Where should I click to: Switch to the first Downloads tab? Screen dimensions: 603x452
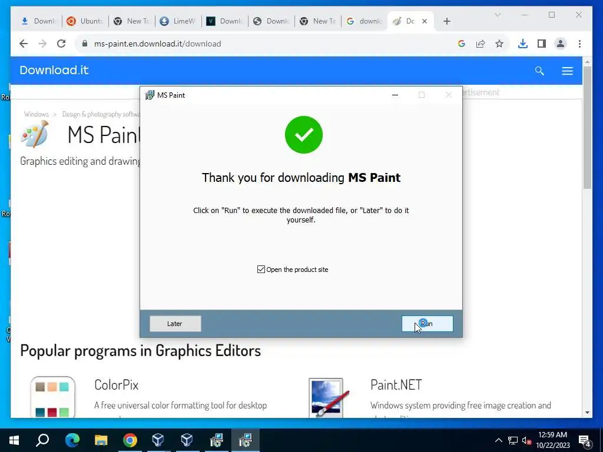38,21
